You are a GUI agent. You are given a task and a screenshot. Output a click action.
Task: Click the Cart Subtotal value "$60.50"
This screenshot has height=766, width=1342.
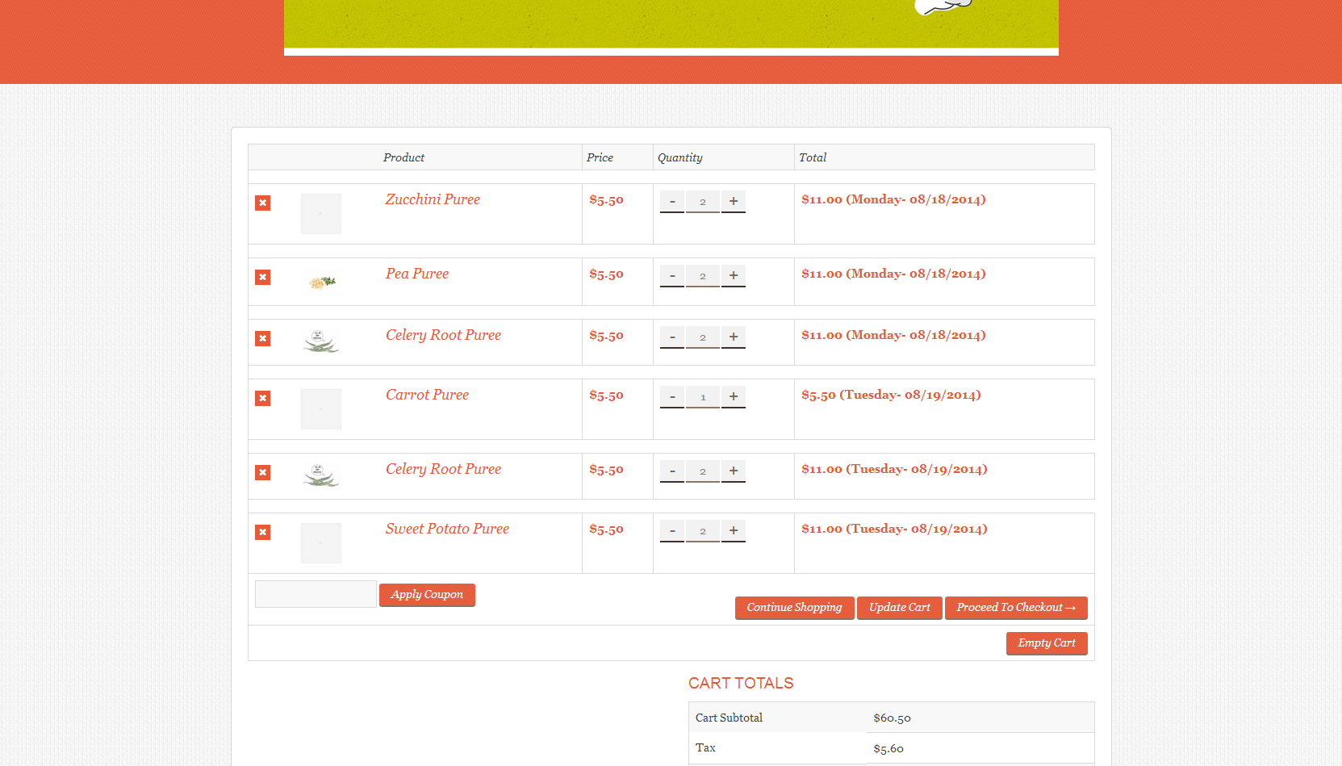coord(892,718)
